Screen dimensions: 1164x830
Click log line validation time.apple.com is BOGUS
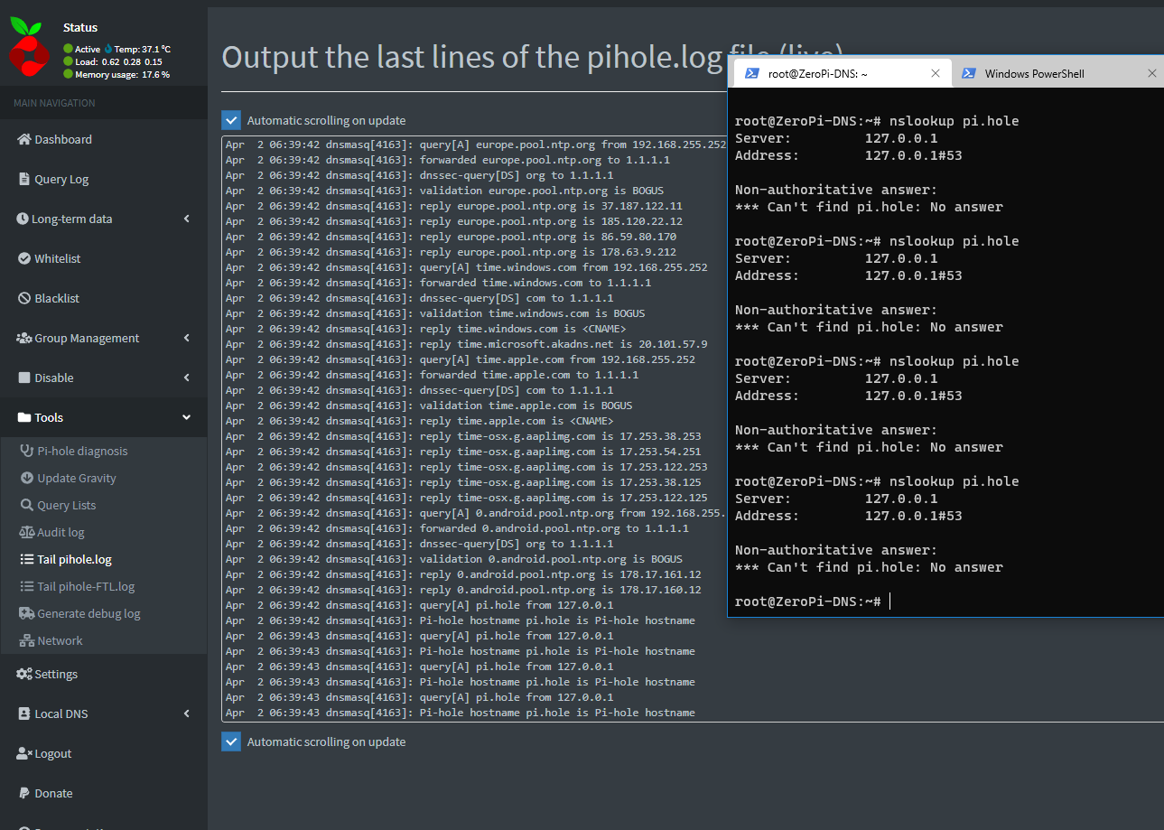pyautogui.click(x=429, y=406)
